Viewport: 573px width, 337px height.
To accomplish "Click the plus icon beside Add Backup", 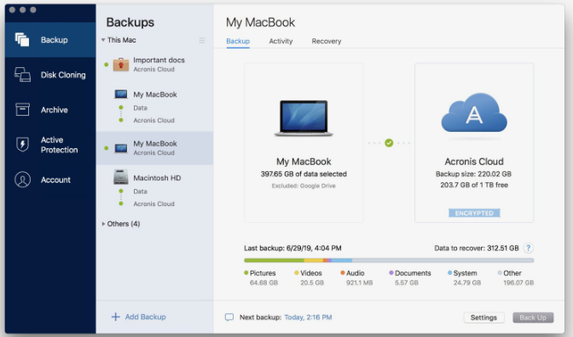I will [x=115, y=317].
